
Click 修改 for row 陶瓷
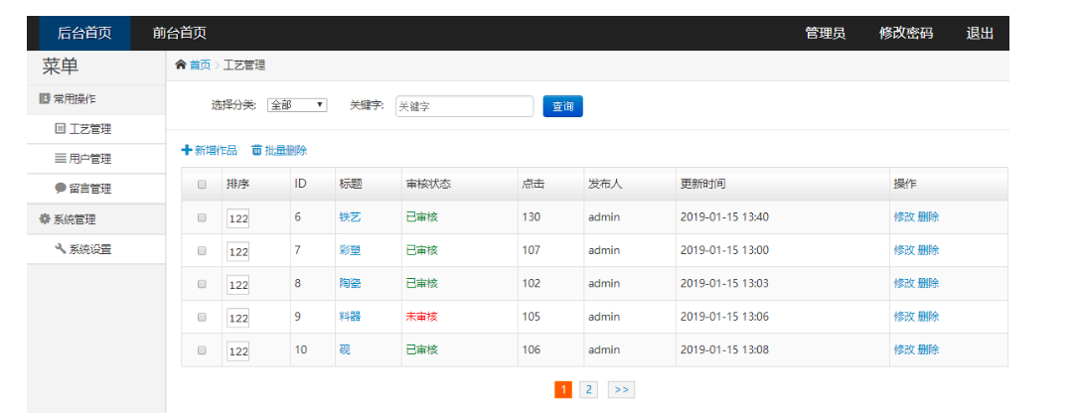904,283
